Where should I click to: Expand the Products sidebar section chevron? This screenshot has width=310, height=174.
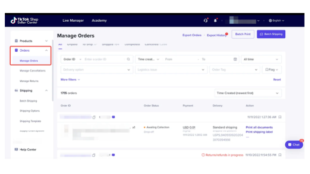46,41
